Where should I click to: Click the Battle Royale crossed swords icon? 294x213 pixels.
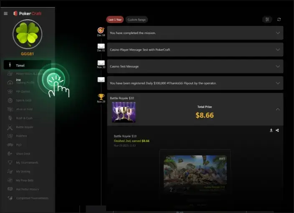[x=10, y=127]
